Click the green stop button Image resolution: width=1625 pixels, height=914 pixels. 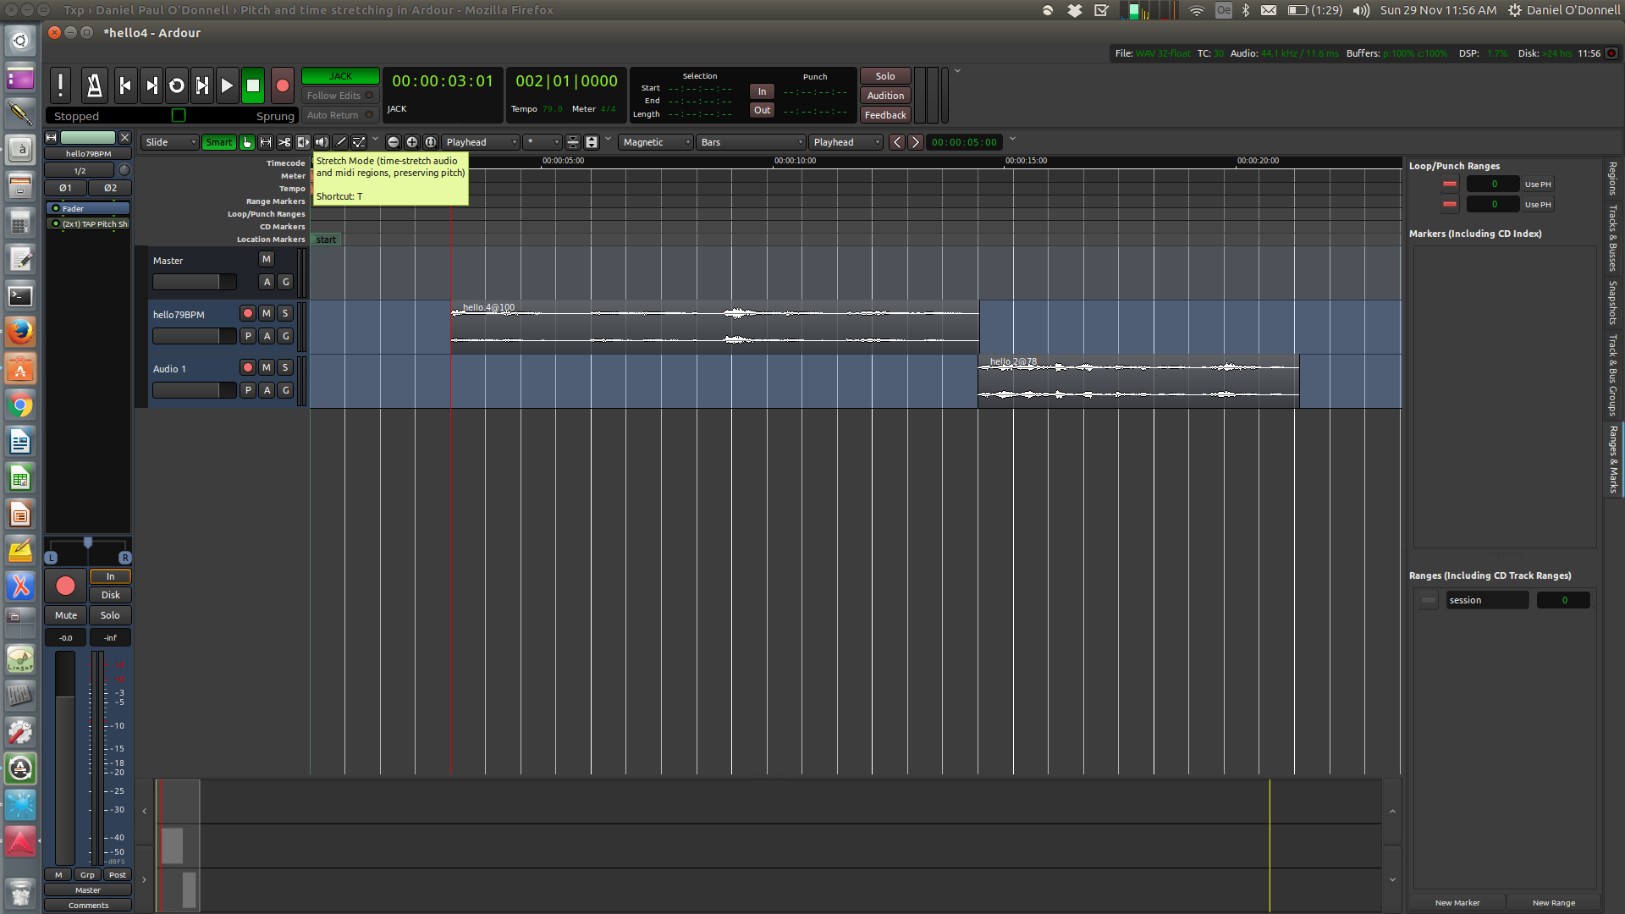[x=252, y=85]
